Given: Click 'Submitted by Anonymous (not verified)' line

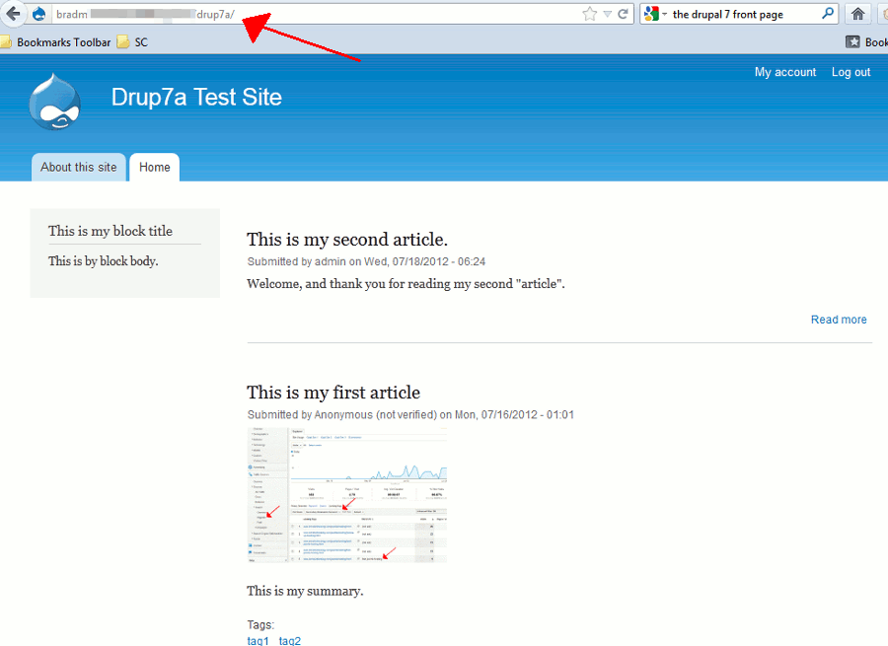Looking at the screenshot, I should 410,414.
